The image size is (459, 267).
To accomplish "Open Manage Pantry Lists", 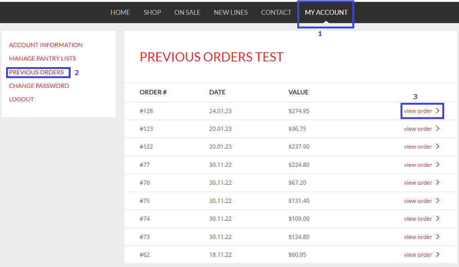I will pyautogui.click(x=43, y=58).
